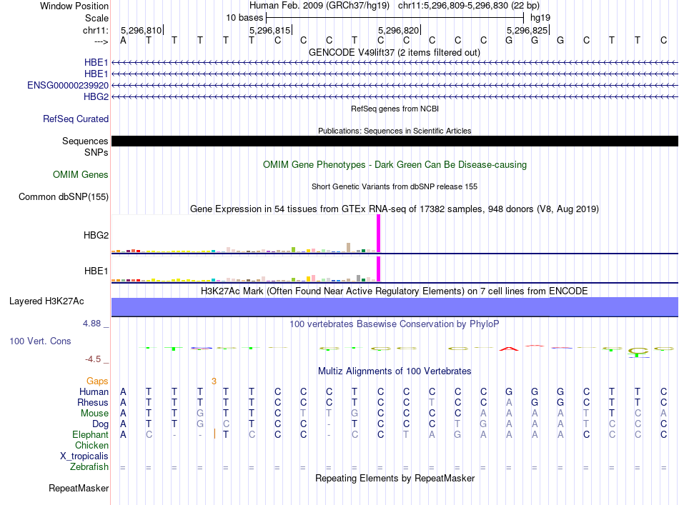Click the Common dbSNP(155) track label
679x505 pixels.
pyautogui.click(x=63, y=197)
